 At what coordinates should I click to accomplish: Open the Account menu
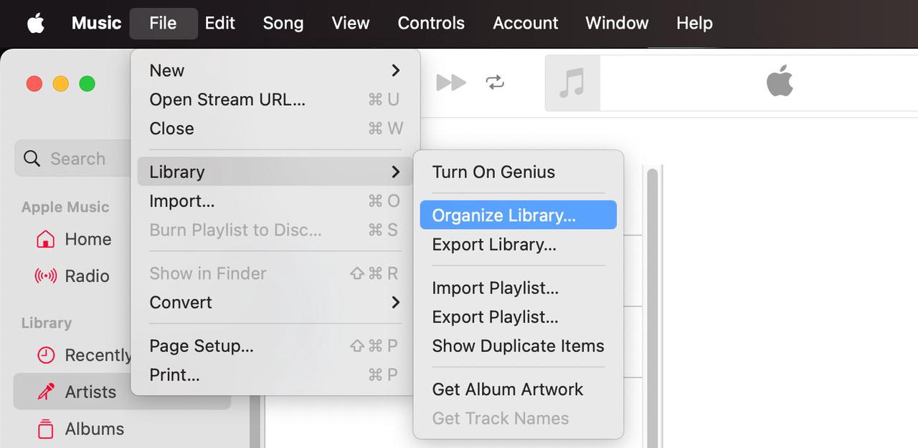(x=525, y=22)
